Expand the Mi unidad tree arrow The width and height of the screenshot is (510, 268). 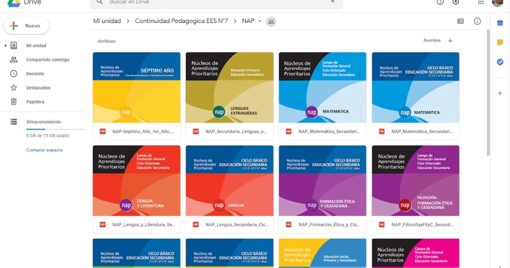click(5, 46)
